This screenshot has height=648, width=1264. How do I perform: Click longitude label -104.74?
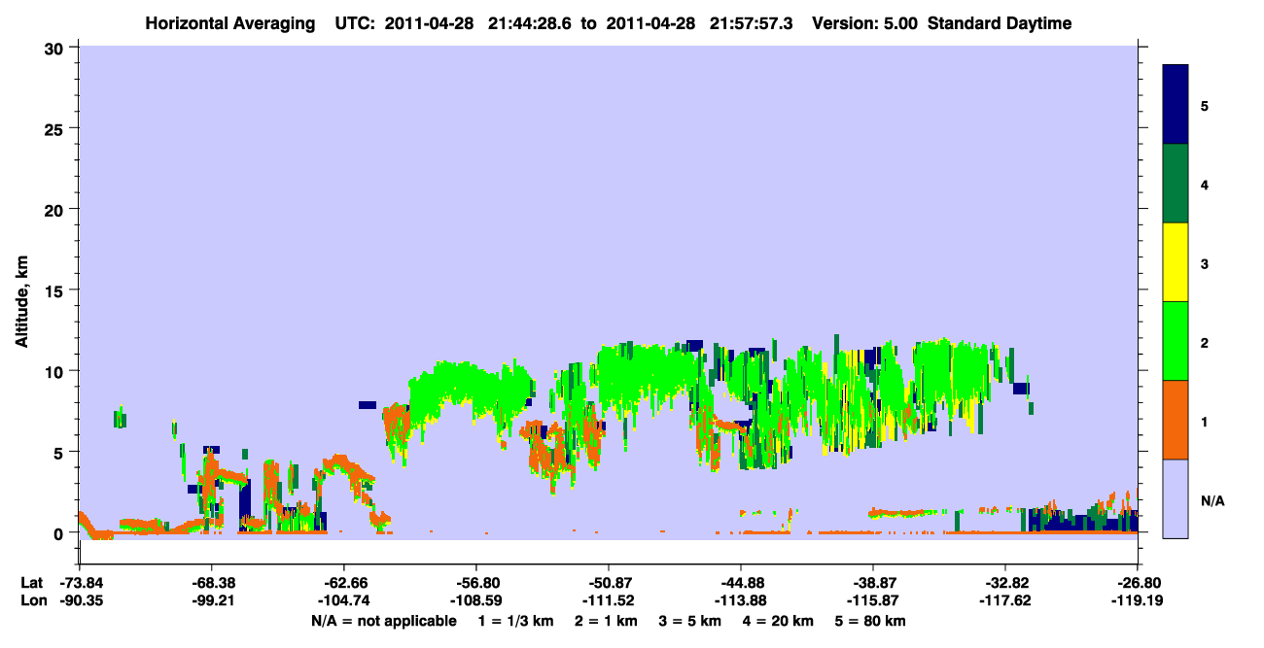(343, 600)
